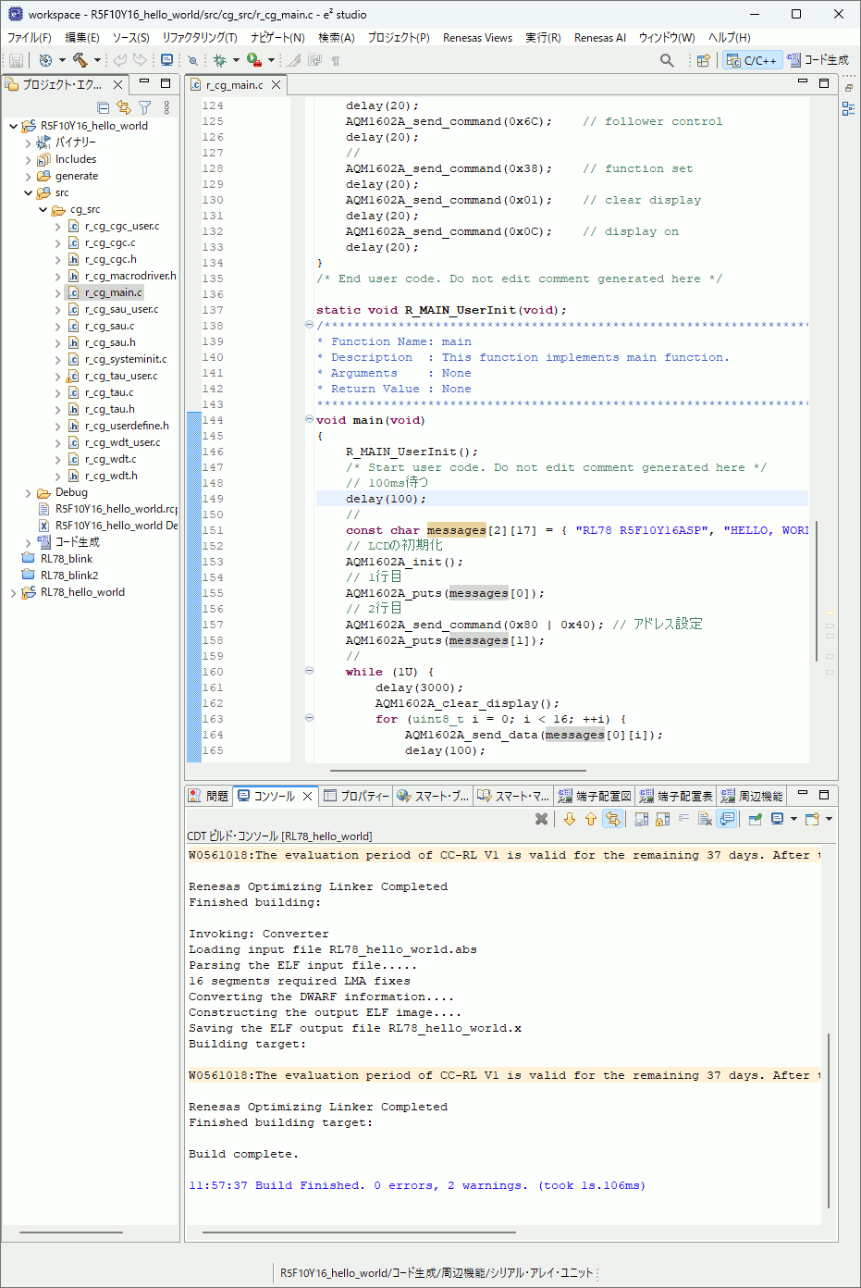Collapse all in project explorer
The height and width of the screenshot is (1288, 861).
(104, 107)
